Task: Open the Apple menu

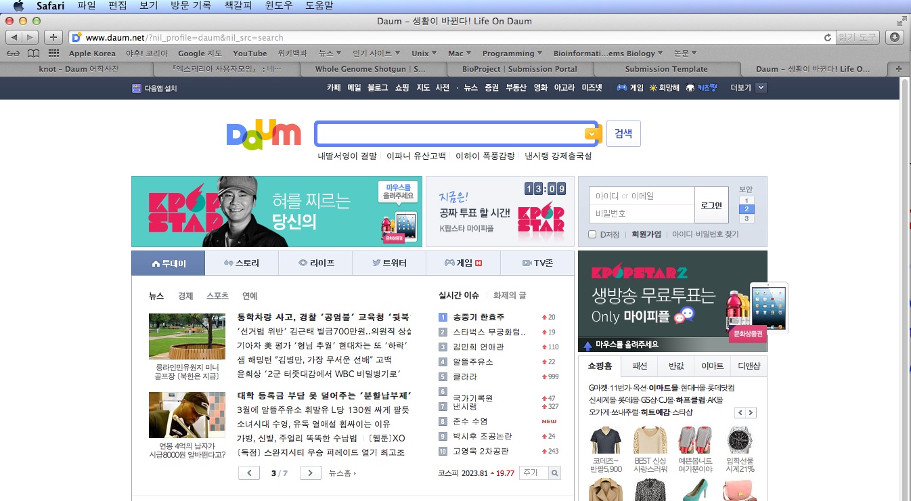Action: (x=18, y=5)
